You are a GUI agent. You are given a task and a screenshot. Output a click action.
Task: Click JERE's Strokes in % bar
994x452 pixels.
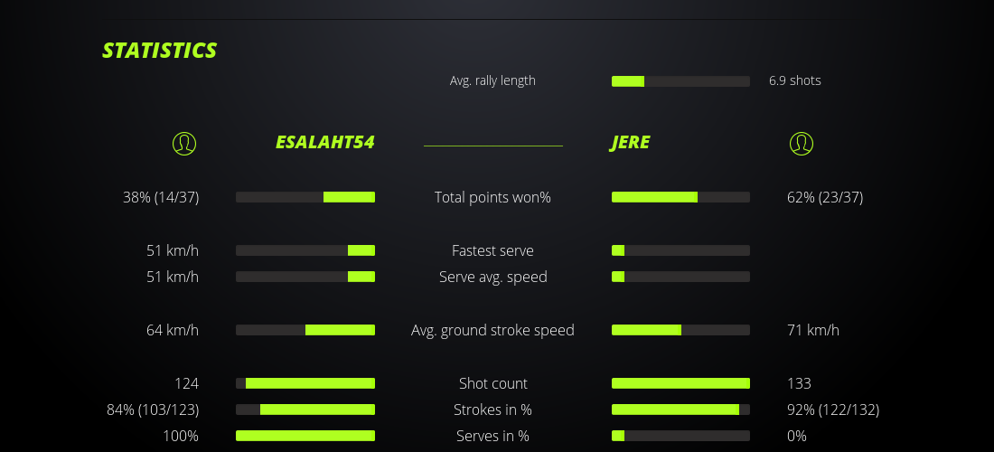pos(680,410)
